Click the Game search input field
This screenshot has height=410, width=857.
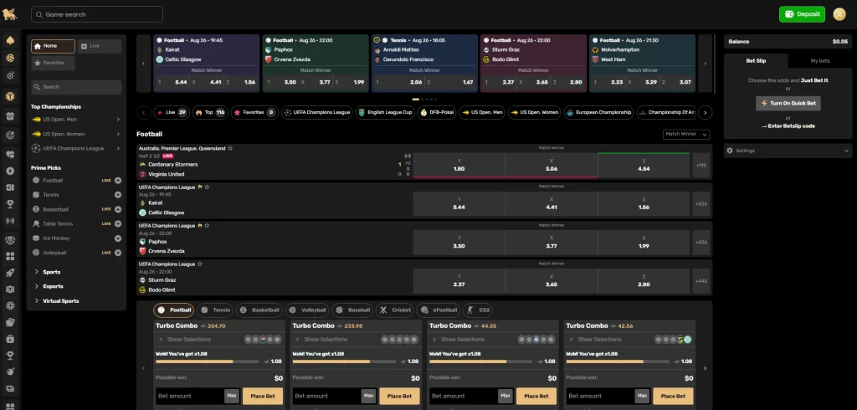pyautogui.click(x=97, y=14)
